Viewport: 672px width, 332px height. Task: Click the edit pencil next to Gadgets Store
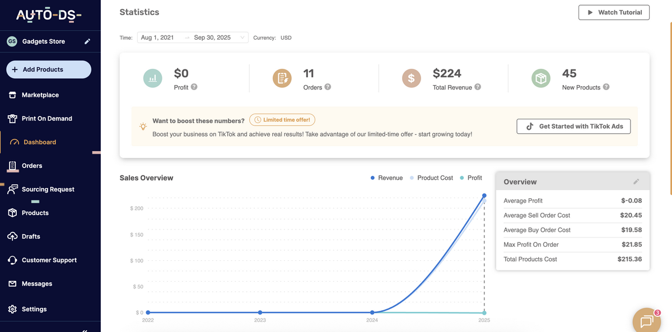tap(87, 41)
